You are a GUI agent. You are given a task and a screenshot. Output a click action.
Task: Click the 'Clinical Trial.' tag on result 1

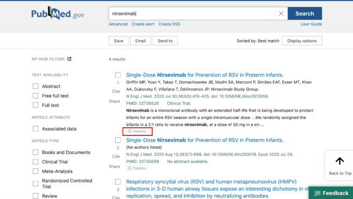[179, 103]
